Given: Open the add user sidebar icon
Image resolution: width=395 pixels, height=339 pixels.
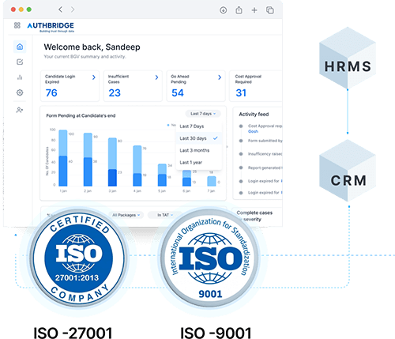Looking at the screenshot, I should pos(20,110).
